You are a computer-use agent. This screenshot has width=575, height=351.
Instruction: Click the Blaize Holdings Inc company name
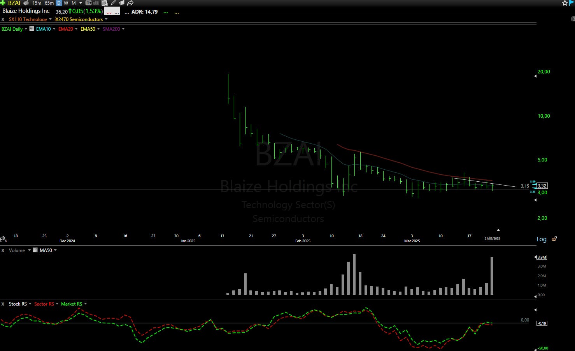(x=26, y=11)
